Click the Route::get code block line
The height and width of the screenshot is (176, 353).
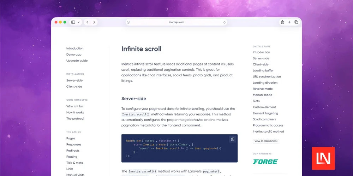pos(152,141)
